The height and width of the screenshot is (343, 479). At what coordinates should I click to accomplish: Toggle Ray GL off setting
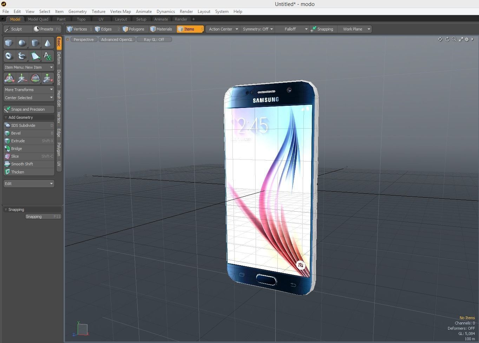click(x=154, y=40)
